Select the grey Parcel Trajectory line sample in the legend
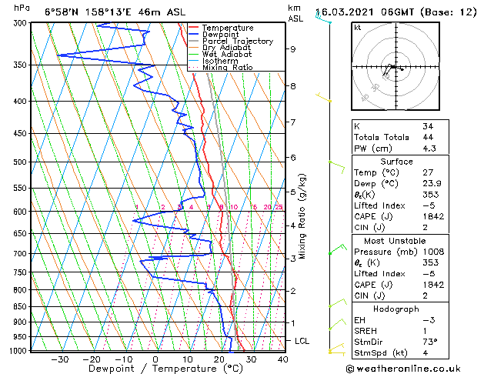Viewport: 484px width, 374px height. [x=194, y=41]
